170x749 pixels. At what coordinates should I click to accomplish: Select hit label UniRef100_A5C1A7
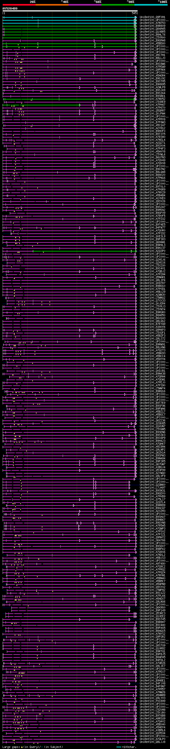[152, 125]
